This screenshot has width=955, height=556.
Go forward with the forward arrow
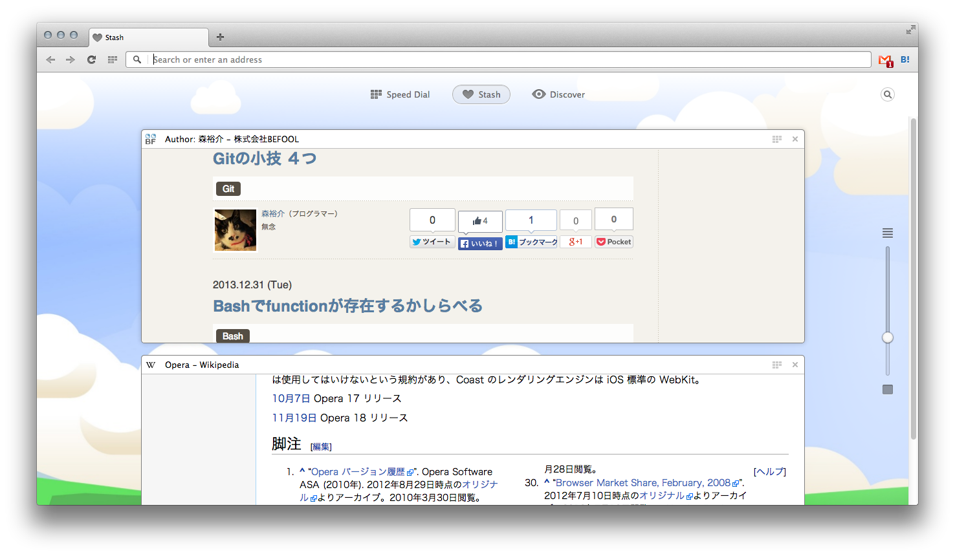[70, 59]
